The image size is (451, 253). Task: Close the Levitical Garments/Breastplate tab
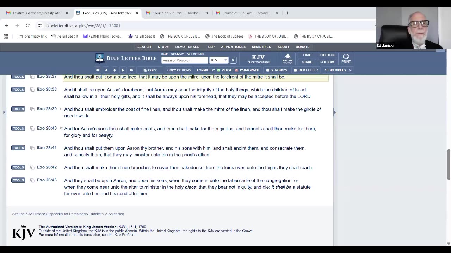tap(67, 13)
